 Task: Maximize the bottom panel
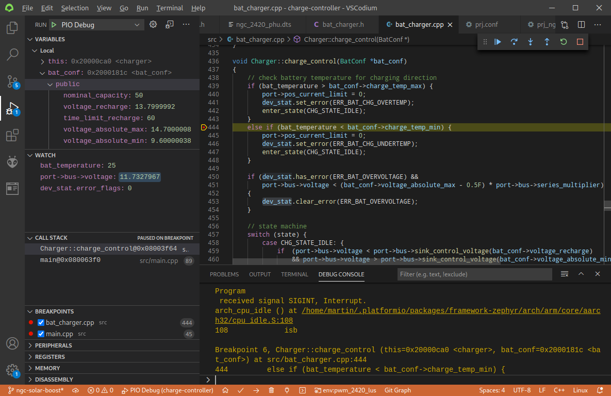click(x=581, y=274)
